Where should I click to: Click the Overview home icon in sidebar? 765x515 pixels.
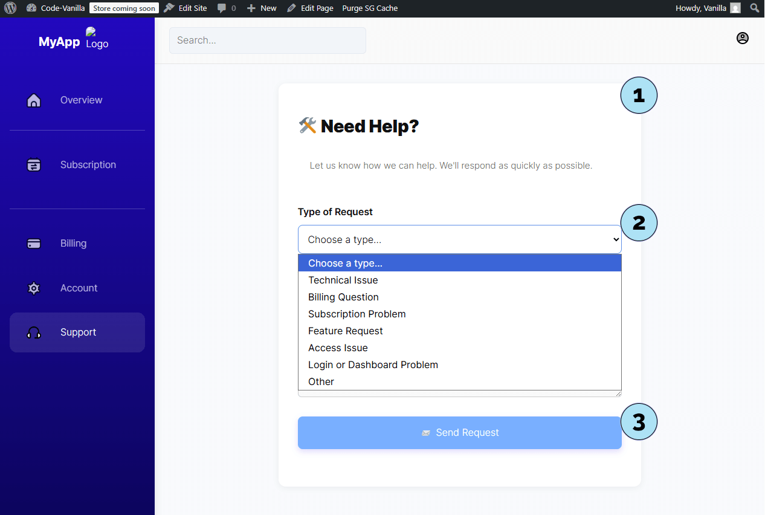pos(34,100)
